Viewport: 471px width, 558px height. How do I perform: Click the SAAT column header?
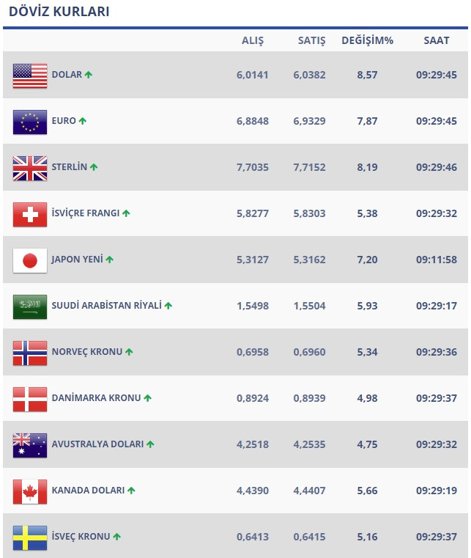(437, 40)
